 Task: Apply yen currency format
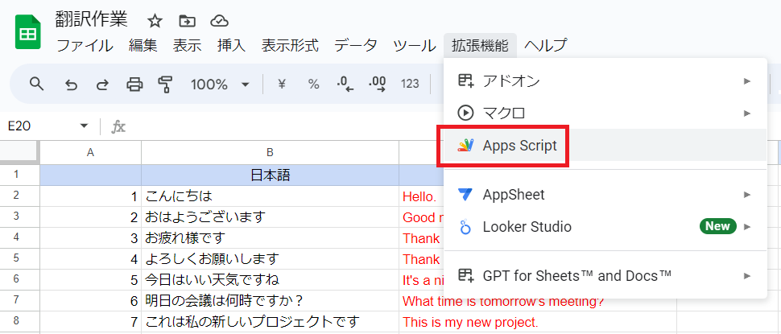point(282,85)
